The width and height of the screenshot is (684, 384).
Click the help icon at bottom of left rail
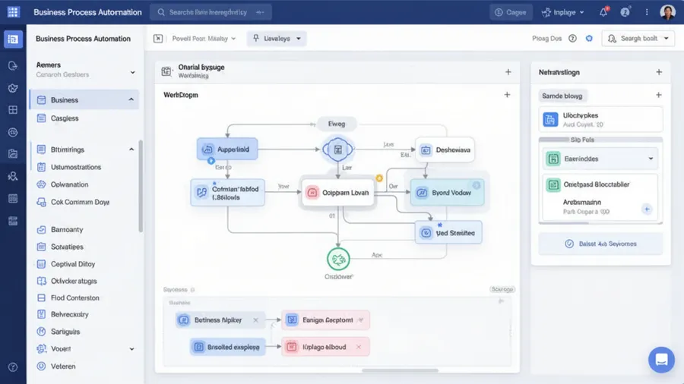[x=13, y=367]
